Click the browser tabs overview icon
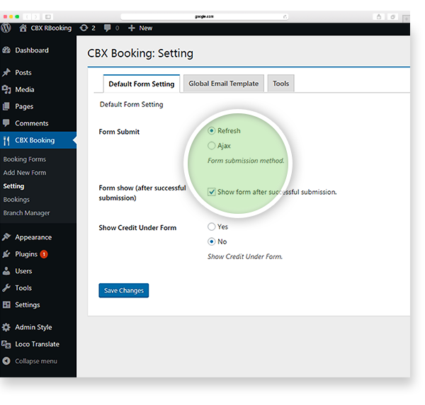This screenshot has width=425, height=405. 392,17
